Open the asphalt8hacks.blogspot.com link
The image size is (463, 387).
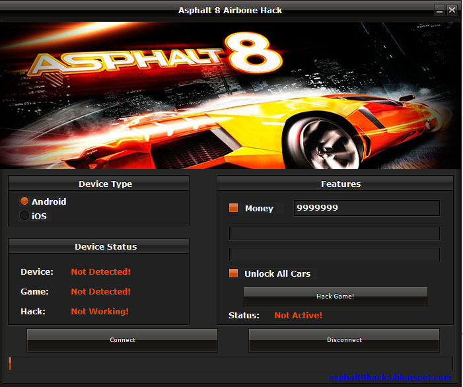click(x=390, y=378)
